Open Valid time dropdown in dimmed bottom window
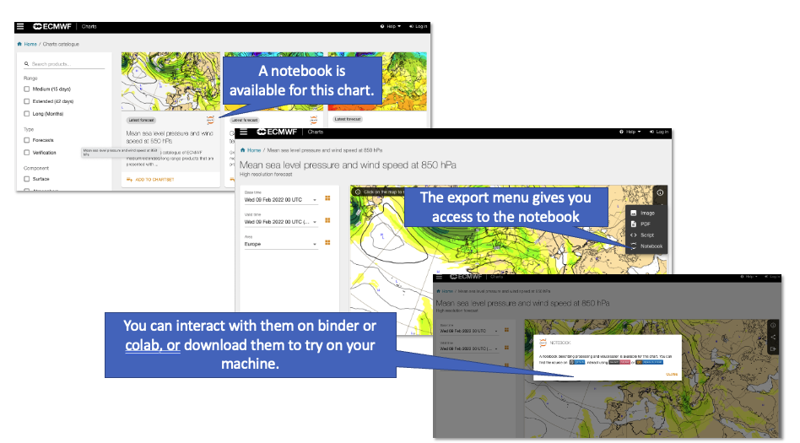 click(469, 348)
